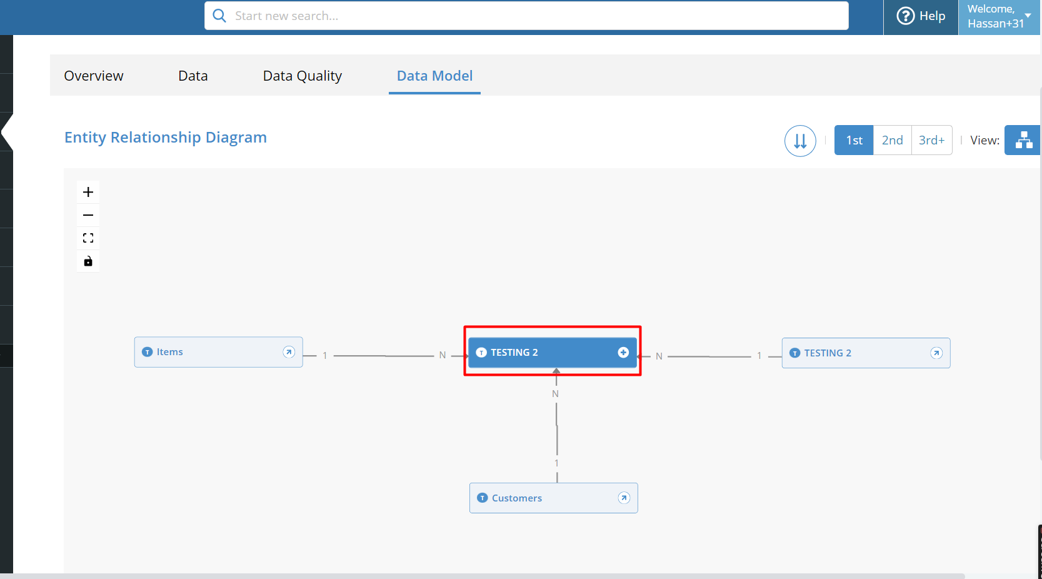Image resolution: width=1042 pixels, height=579 pixels.
Task: Select the 3rd+ degree relationship toggle
Action: [x=932, y=140]
